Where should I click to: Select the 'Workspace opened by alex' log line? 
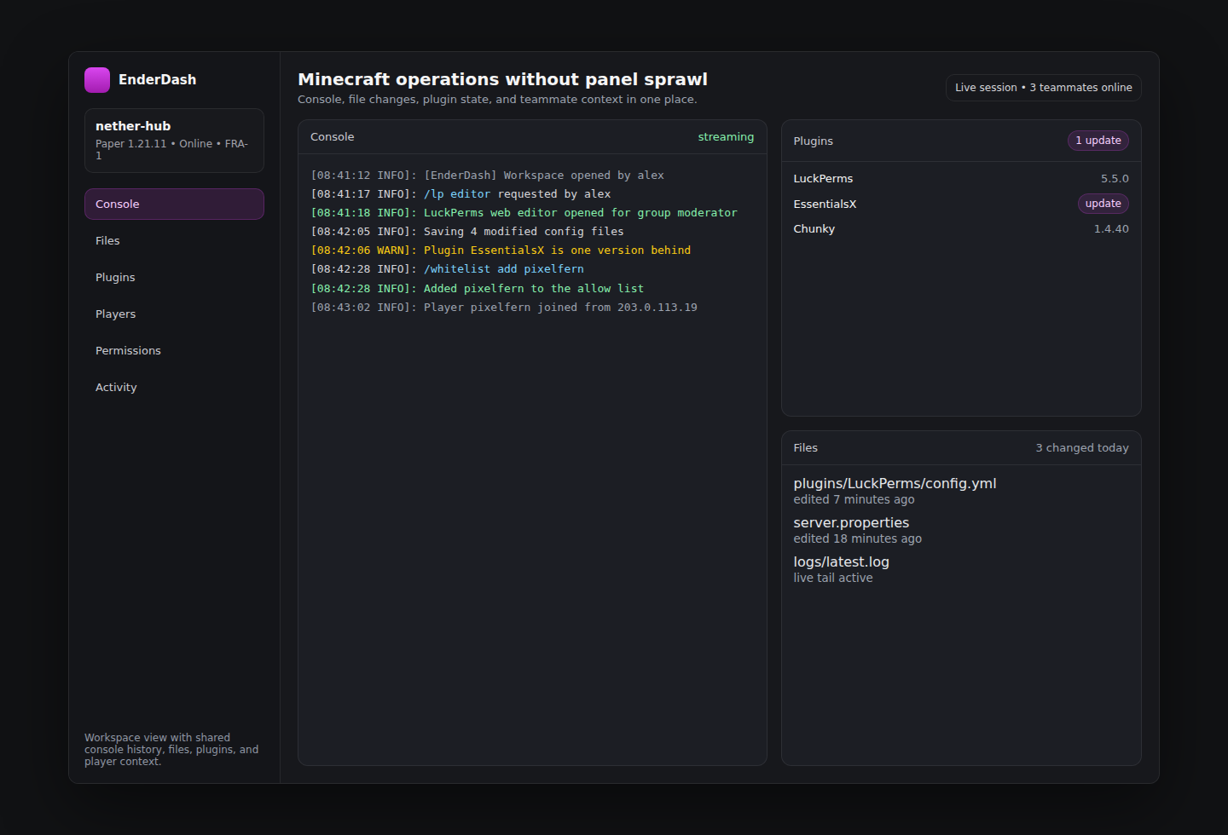(487, 176)
